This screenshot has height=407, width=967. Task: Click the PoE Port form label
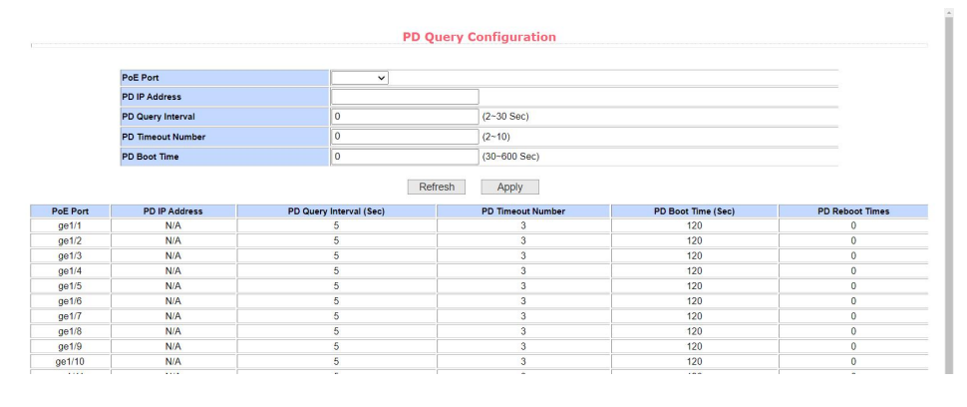(141, 78)
